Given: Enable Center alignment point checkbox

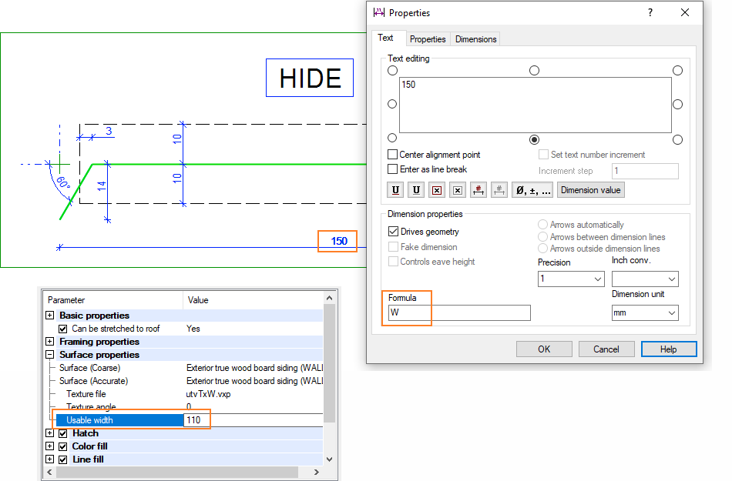Looking at the screenshot, I should click(393, 155).
